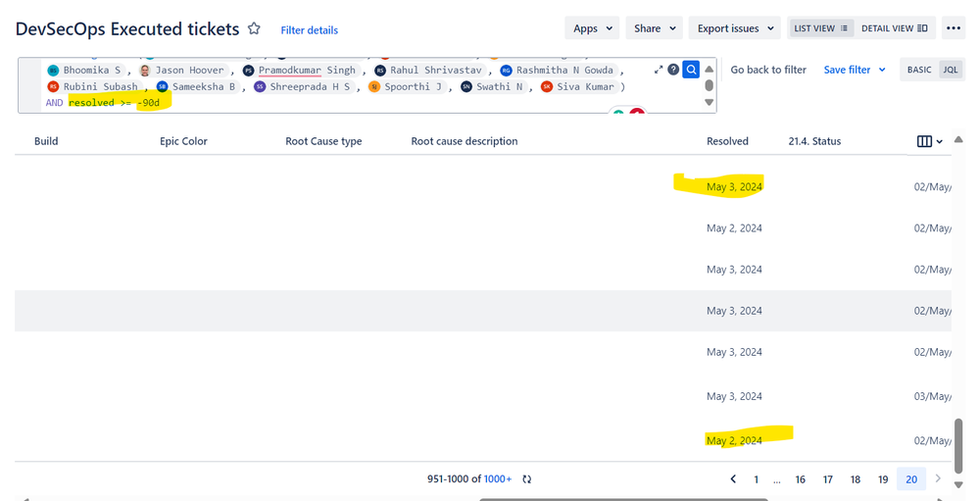This screenshot has width=978, height=501.
Task: Sort by the Resolved column header
Action: pyautogui.click(x=727, y=141)
